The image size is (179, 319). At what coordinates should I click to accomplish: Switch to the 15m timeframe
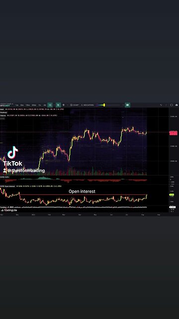coord(28,105)
